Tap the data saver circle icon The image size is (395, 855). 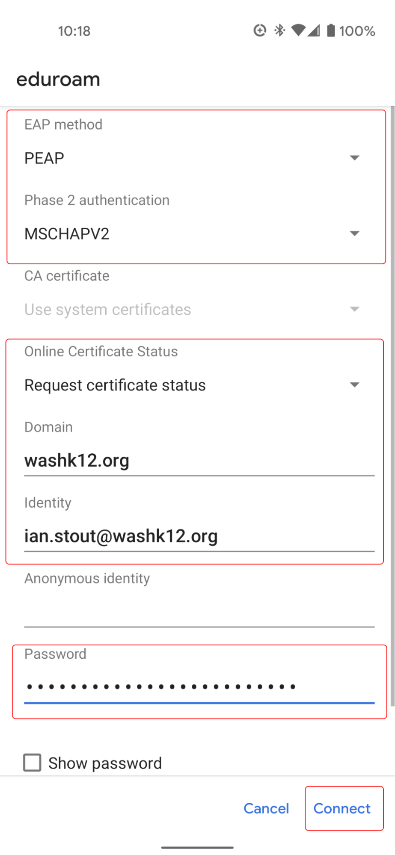coord(260,30)
